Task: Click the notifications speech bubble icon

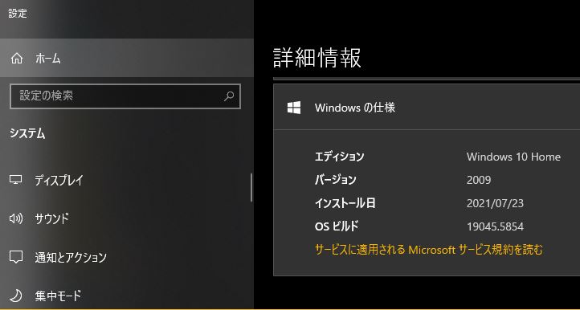Action: pyautogui.click(x=16, y=257)
